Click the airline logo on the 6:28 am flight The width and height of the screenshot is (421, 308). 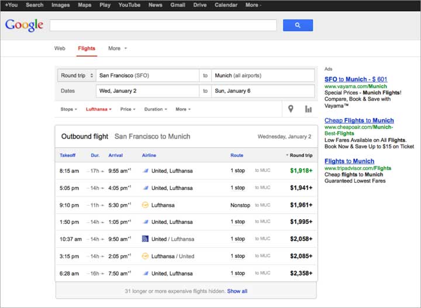145,274
